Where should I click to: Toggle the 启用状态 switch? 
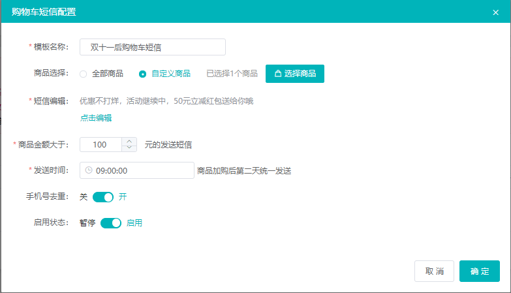coord(111,223)
